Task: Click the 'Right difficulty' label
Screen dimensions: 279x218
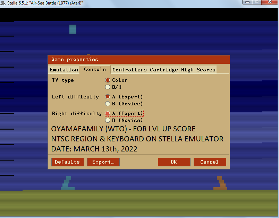Action: point(77,113)
